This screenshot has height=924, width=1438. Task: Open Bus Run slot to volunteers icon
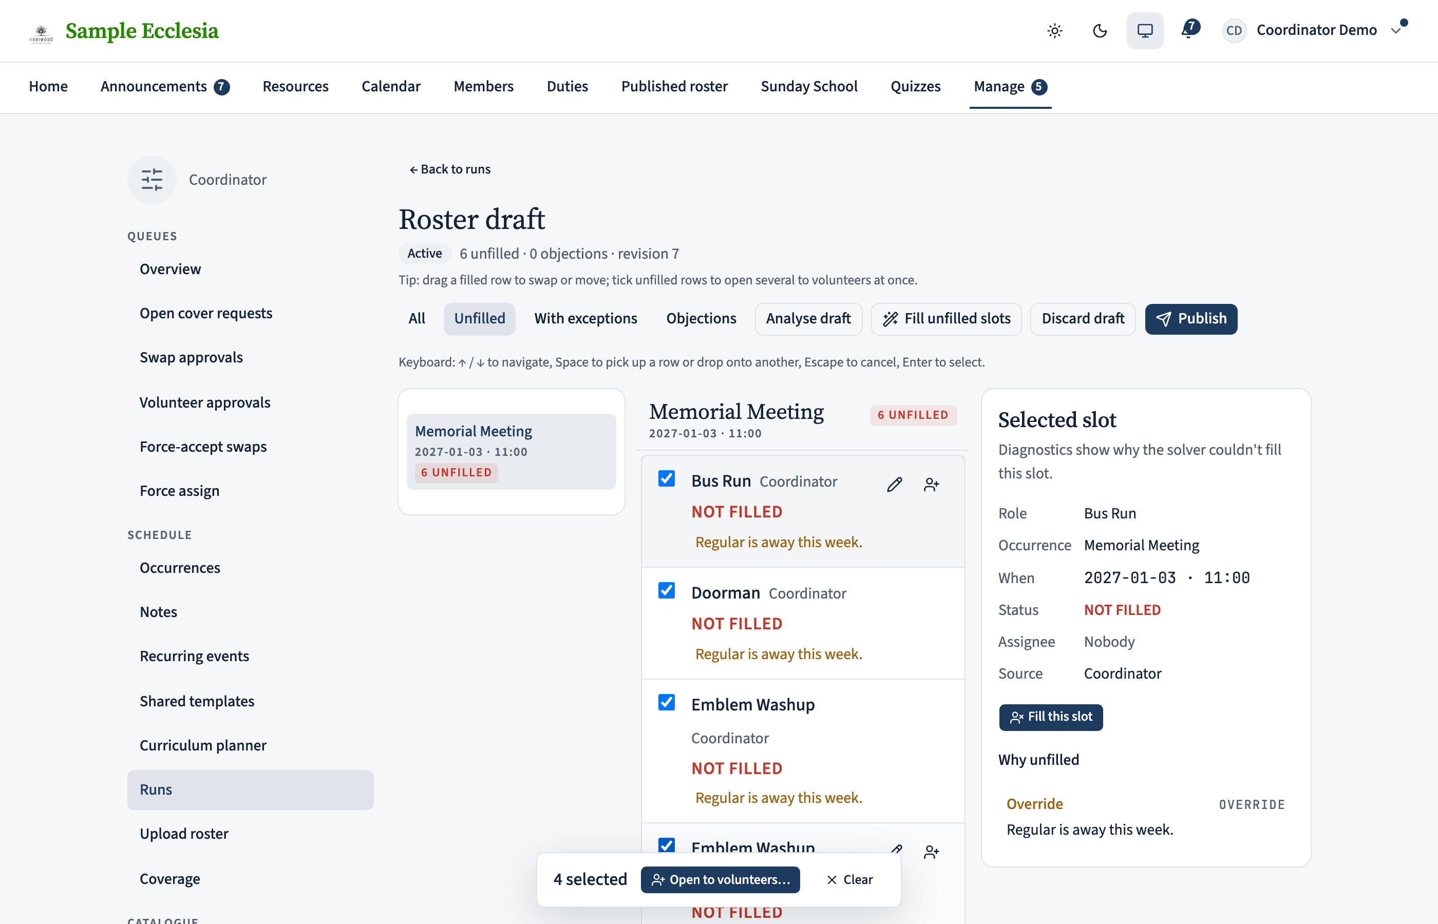coord(932,484)
